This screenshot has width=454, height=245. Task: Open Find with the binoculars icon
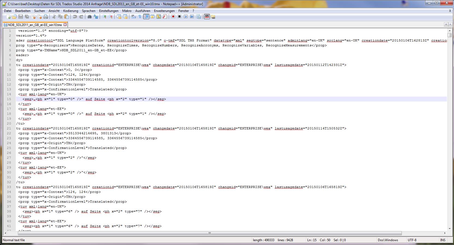coord(89,17)
